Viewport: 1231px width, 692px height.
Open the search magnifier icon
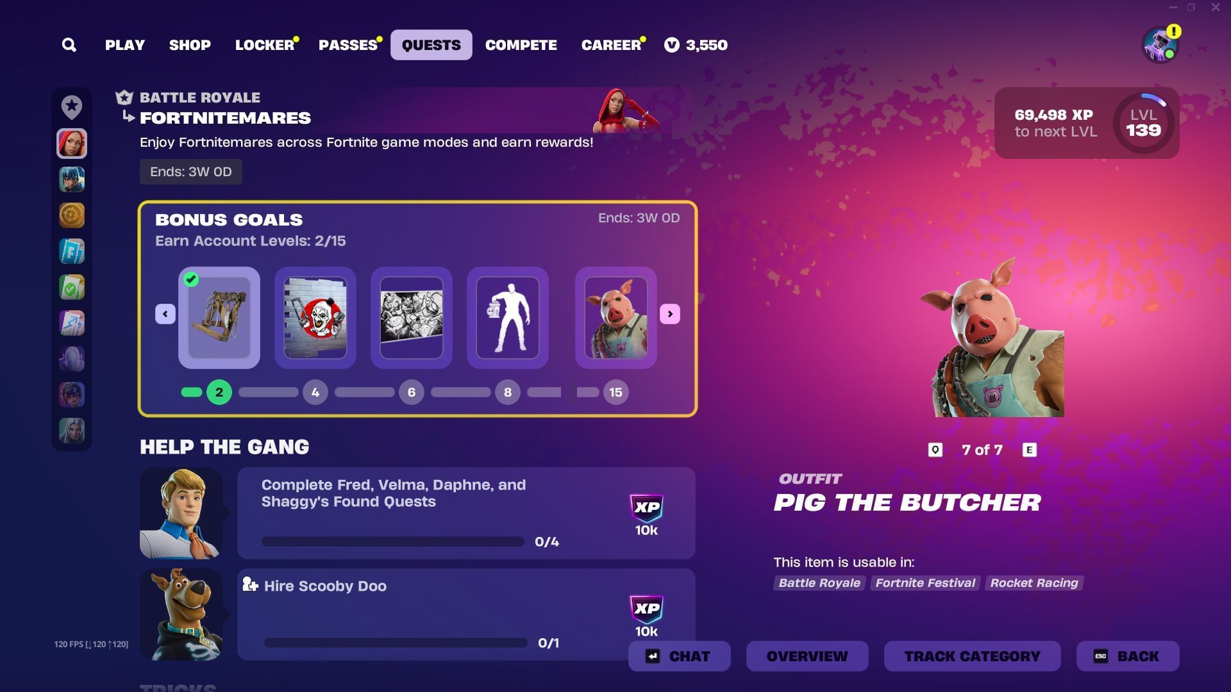pyautogui.click(x=69, y=45)
